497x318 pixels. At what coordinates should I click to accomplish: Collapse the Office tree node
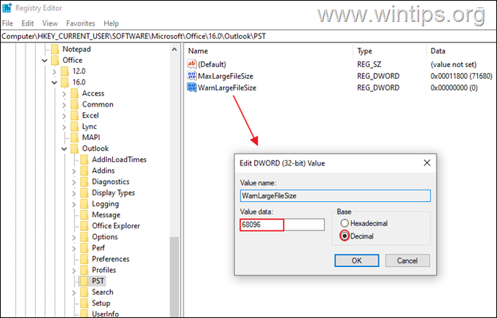pyautogui.click(x=44, y=61)
